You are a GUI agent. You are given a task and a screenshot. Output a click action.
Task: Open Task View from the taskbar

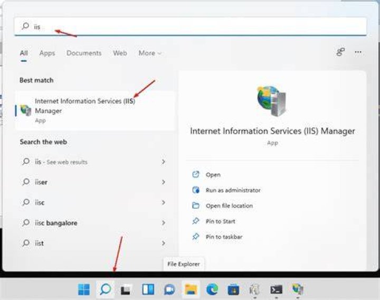pos(126,289)
